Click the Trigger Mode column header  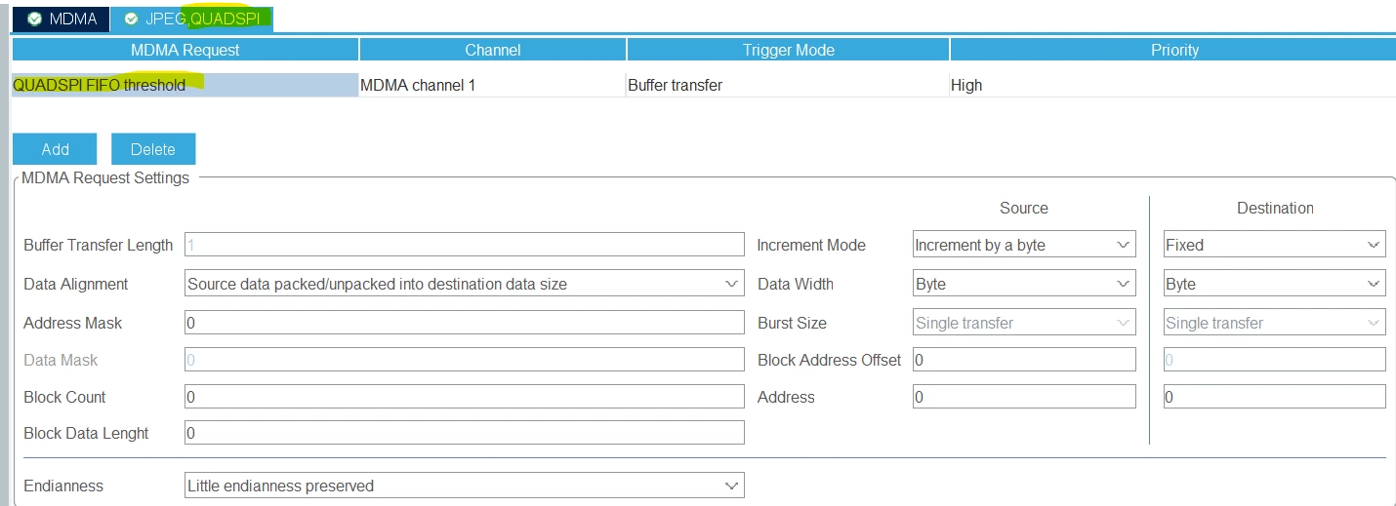point(788,50)
